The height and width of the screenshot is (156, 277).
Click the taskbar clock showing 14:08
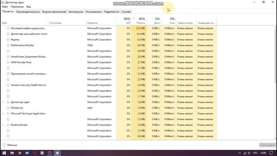(x=263, y=153)
